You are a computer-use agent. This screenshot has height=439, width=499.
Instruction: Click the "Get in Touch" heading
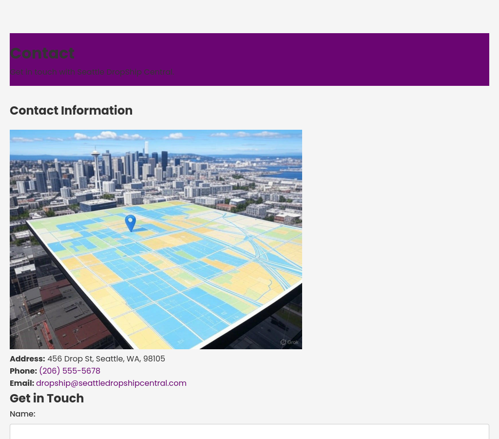click(47, 399)
